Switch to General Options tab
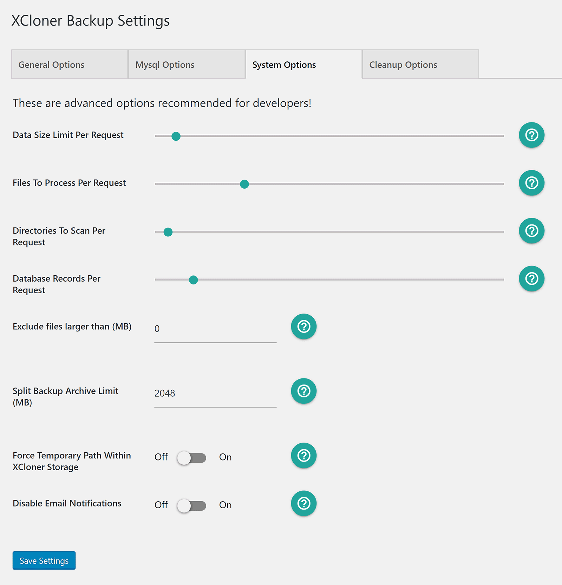562x585 pixels. (70, 65)
